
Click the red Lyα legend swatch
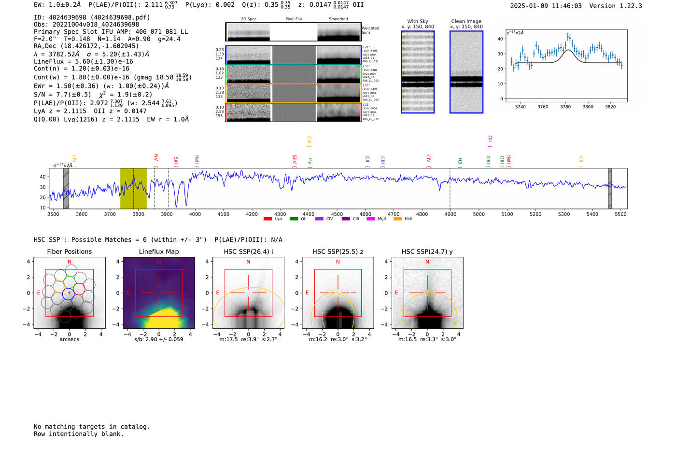pyautogui.click(x=268, y=219)
